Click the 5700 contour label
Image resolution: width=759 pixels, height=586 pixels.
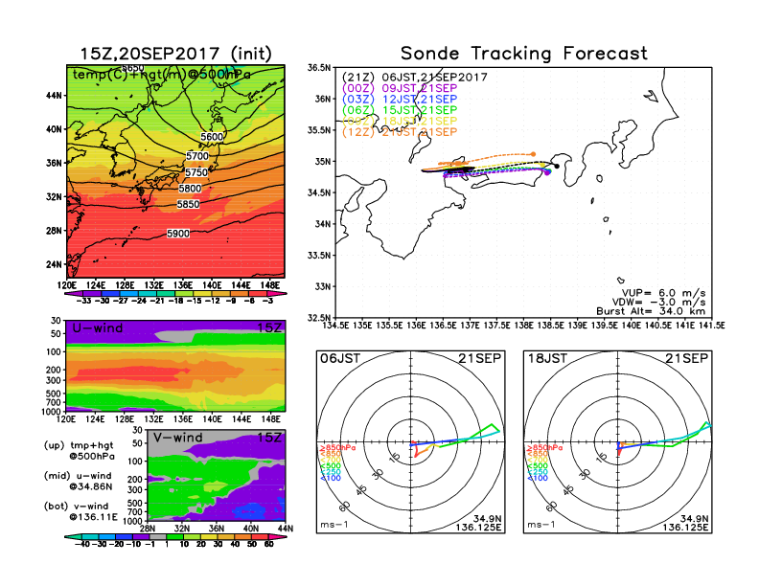[x=197, y=156]
